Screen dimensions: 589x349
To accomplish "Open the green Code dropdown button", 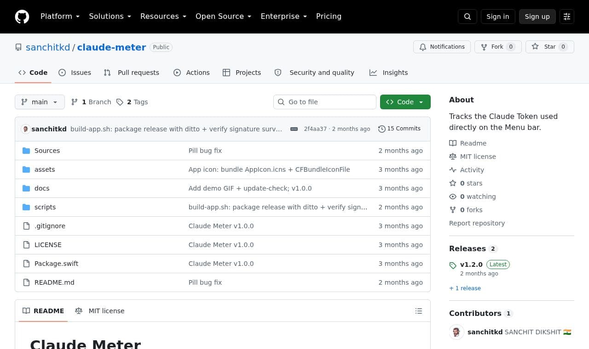I will coord(405,102).
